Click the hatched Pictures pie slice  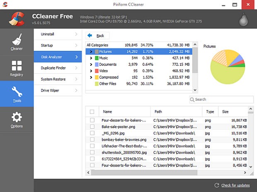(x=221, y=57)
